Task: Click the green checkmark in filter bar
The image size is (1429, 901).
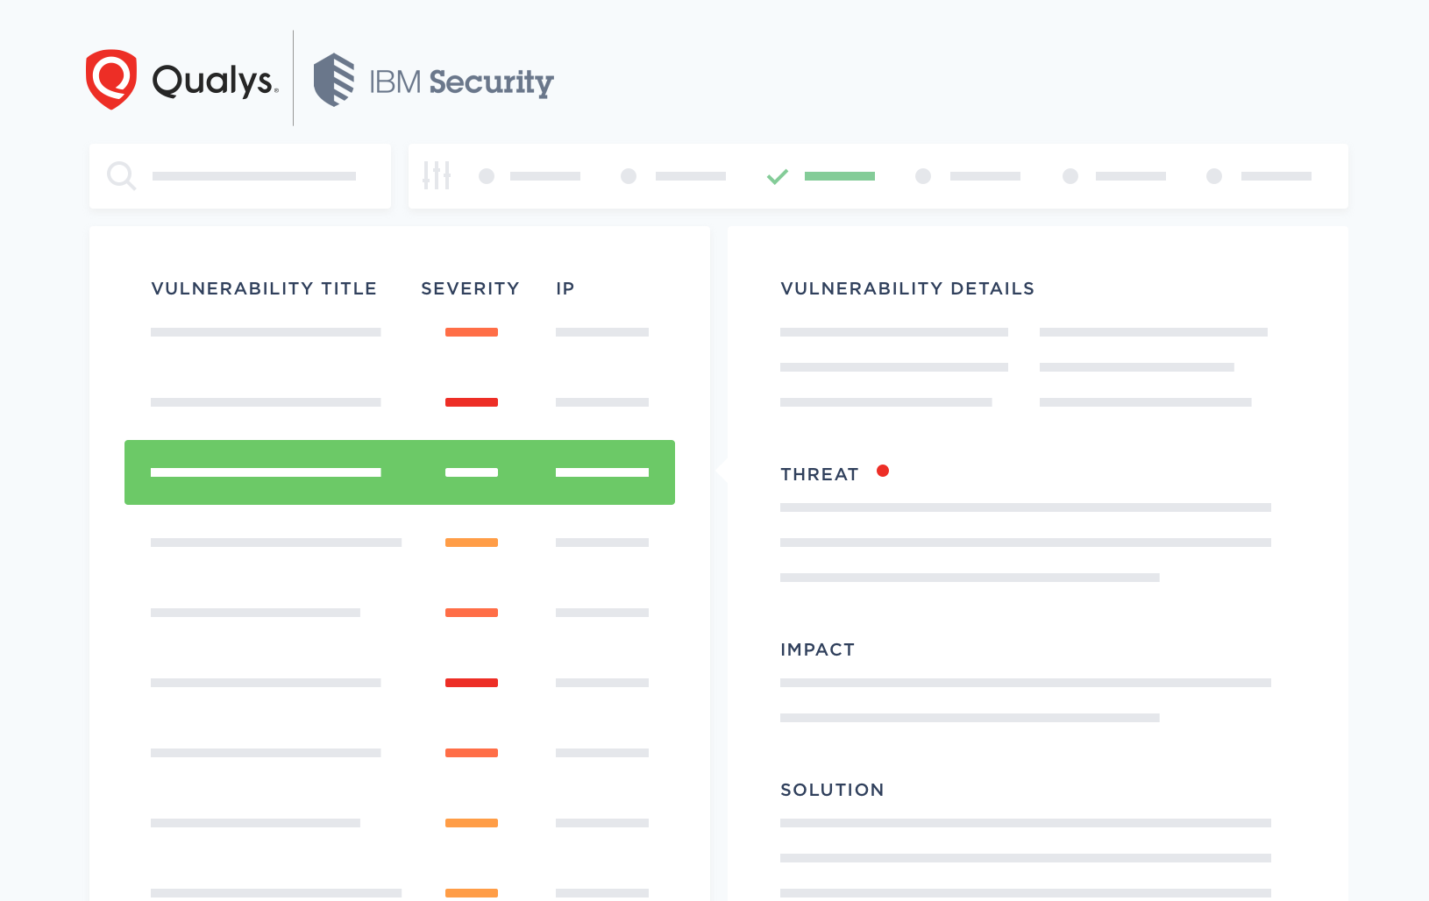Action: click(777, 176)
